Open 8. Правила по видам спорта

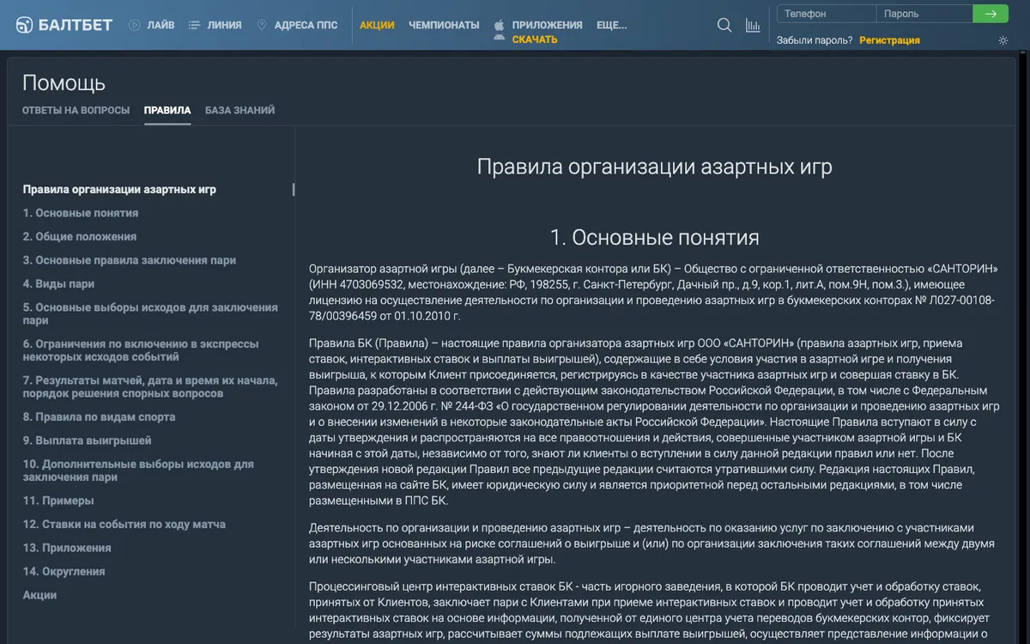pyautogui.click(x=99, y=416)
